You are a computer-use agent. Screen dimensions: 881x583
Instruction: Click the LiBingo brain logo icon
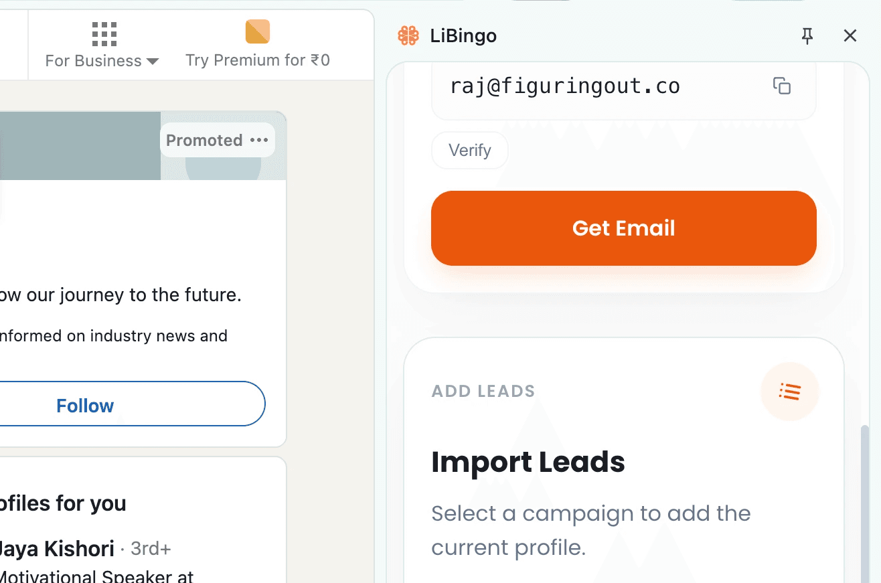[408, 35]
